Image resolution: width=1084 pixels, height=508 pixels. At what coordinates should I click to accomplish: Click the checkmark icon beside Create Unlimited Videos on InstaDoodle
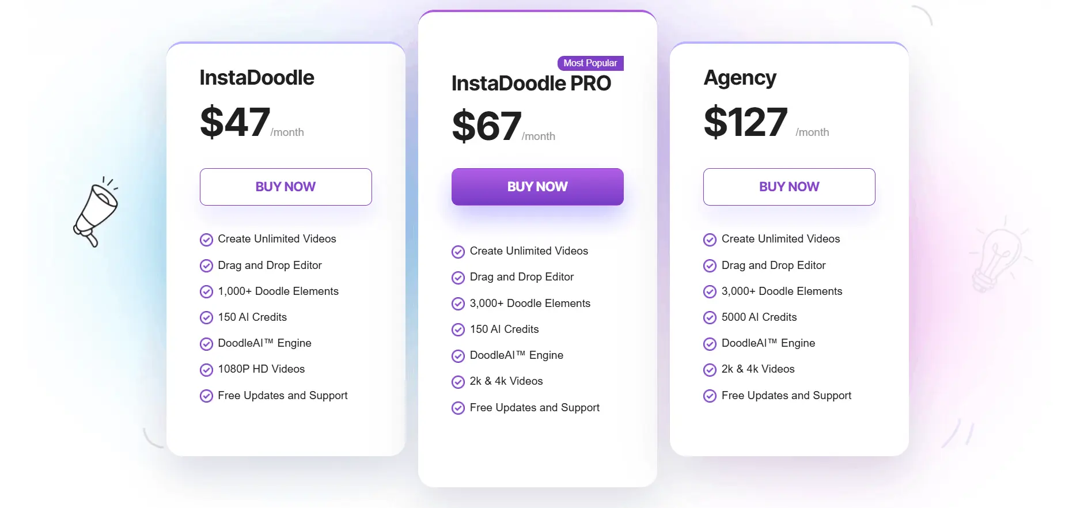tap(206, 240)
